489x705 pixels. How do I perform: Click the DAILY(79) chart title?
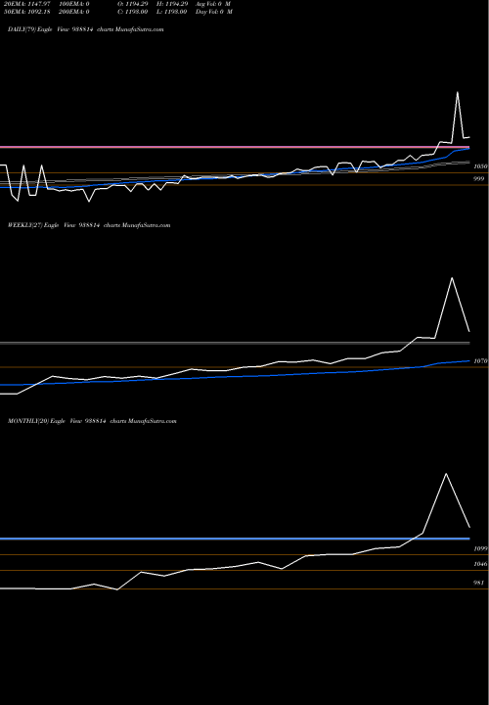pos(85,29)
